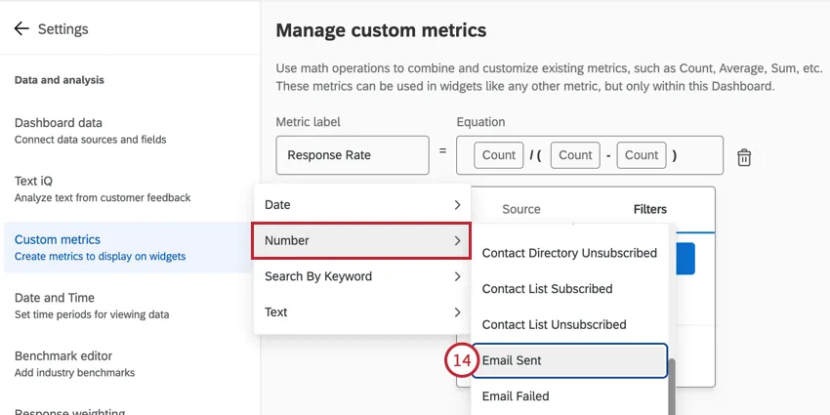The height and width of the screenshot is (415, 830).
Task: Open Date and Time settings
Action: (x=54, y=298)
